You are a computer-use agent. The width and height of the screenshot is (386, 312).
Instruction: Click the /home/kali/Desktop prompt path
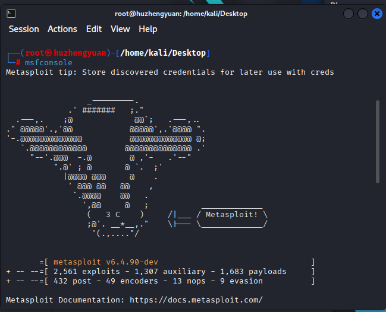coord(163,53)
